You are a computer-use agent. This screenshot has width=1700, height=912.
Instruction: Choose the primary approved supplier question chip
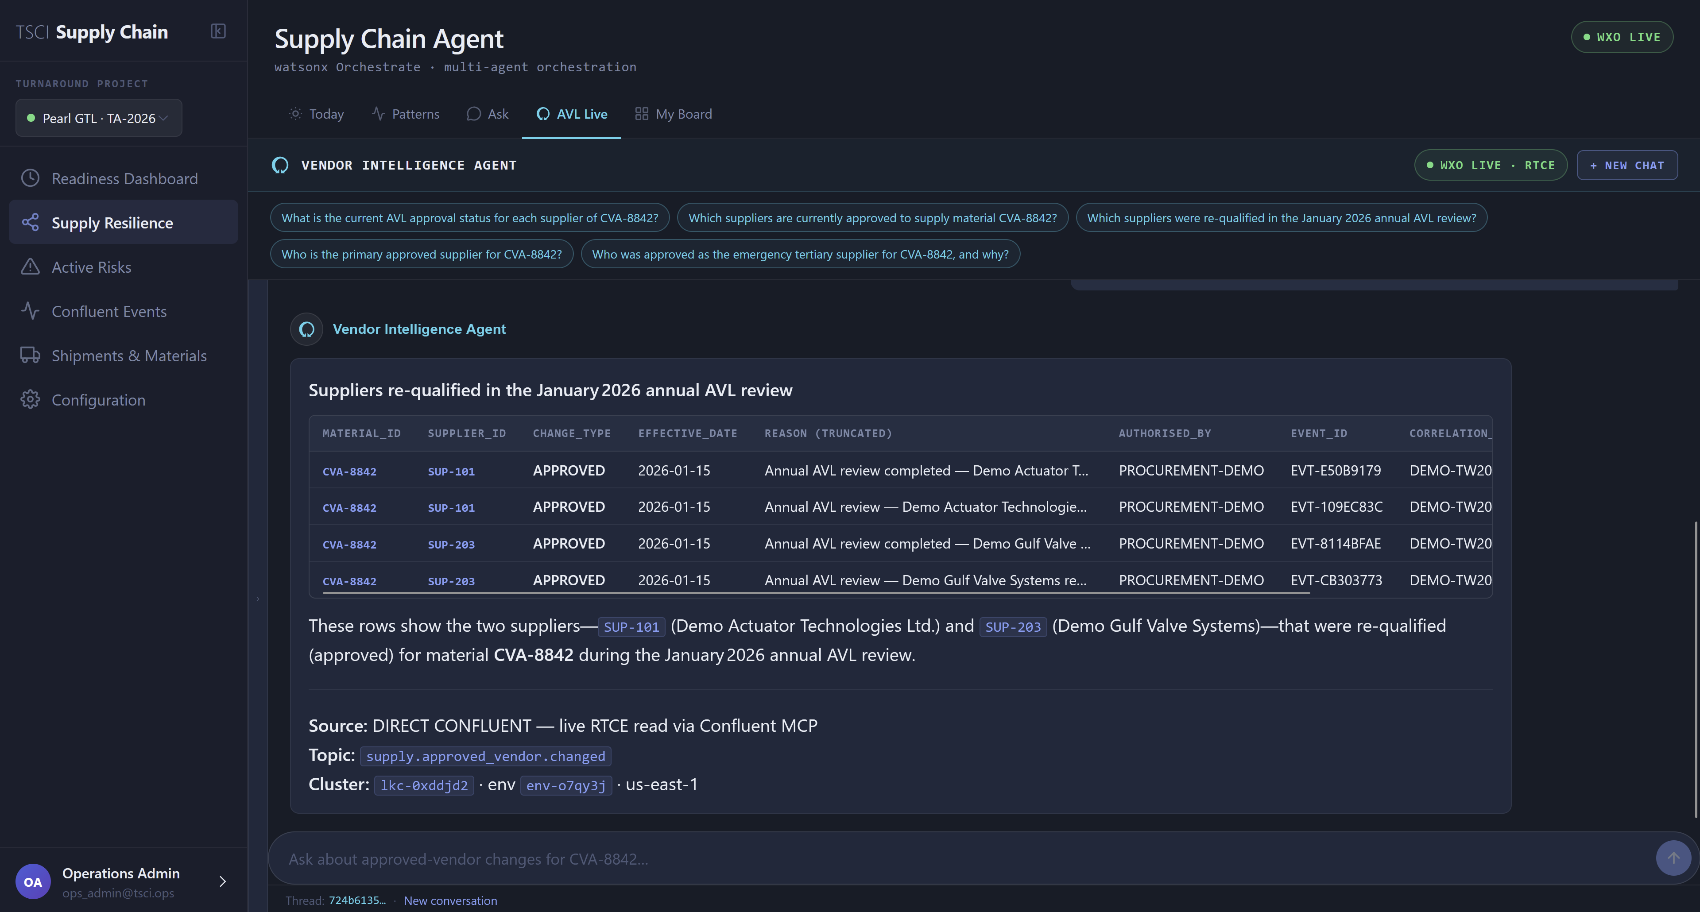[x=422, y=254]
